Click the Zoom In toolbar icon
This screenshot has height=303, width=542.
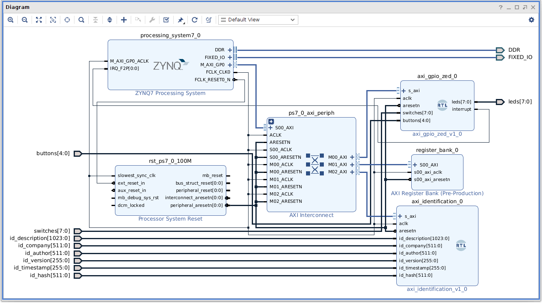[11, 20]
